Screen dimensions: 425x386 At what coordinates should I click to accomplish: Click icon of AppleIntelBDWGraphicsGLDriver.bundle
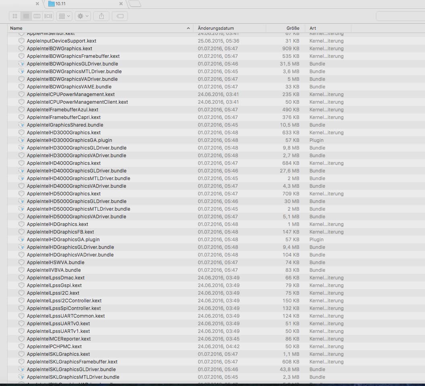click(x=21, y=64)
